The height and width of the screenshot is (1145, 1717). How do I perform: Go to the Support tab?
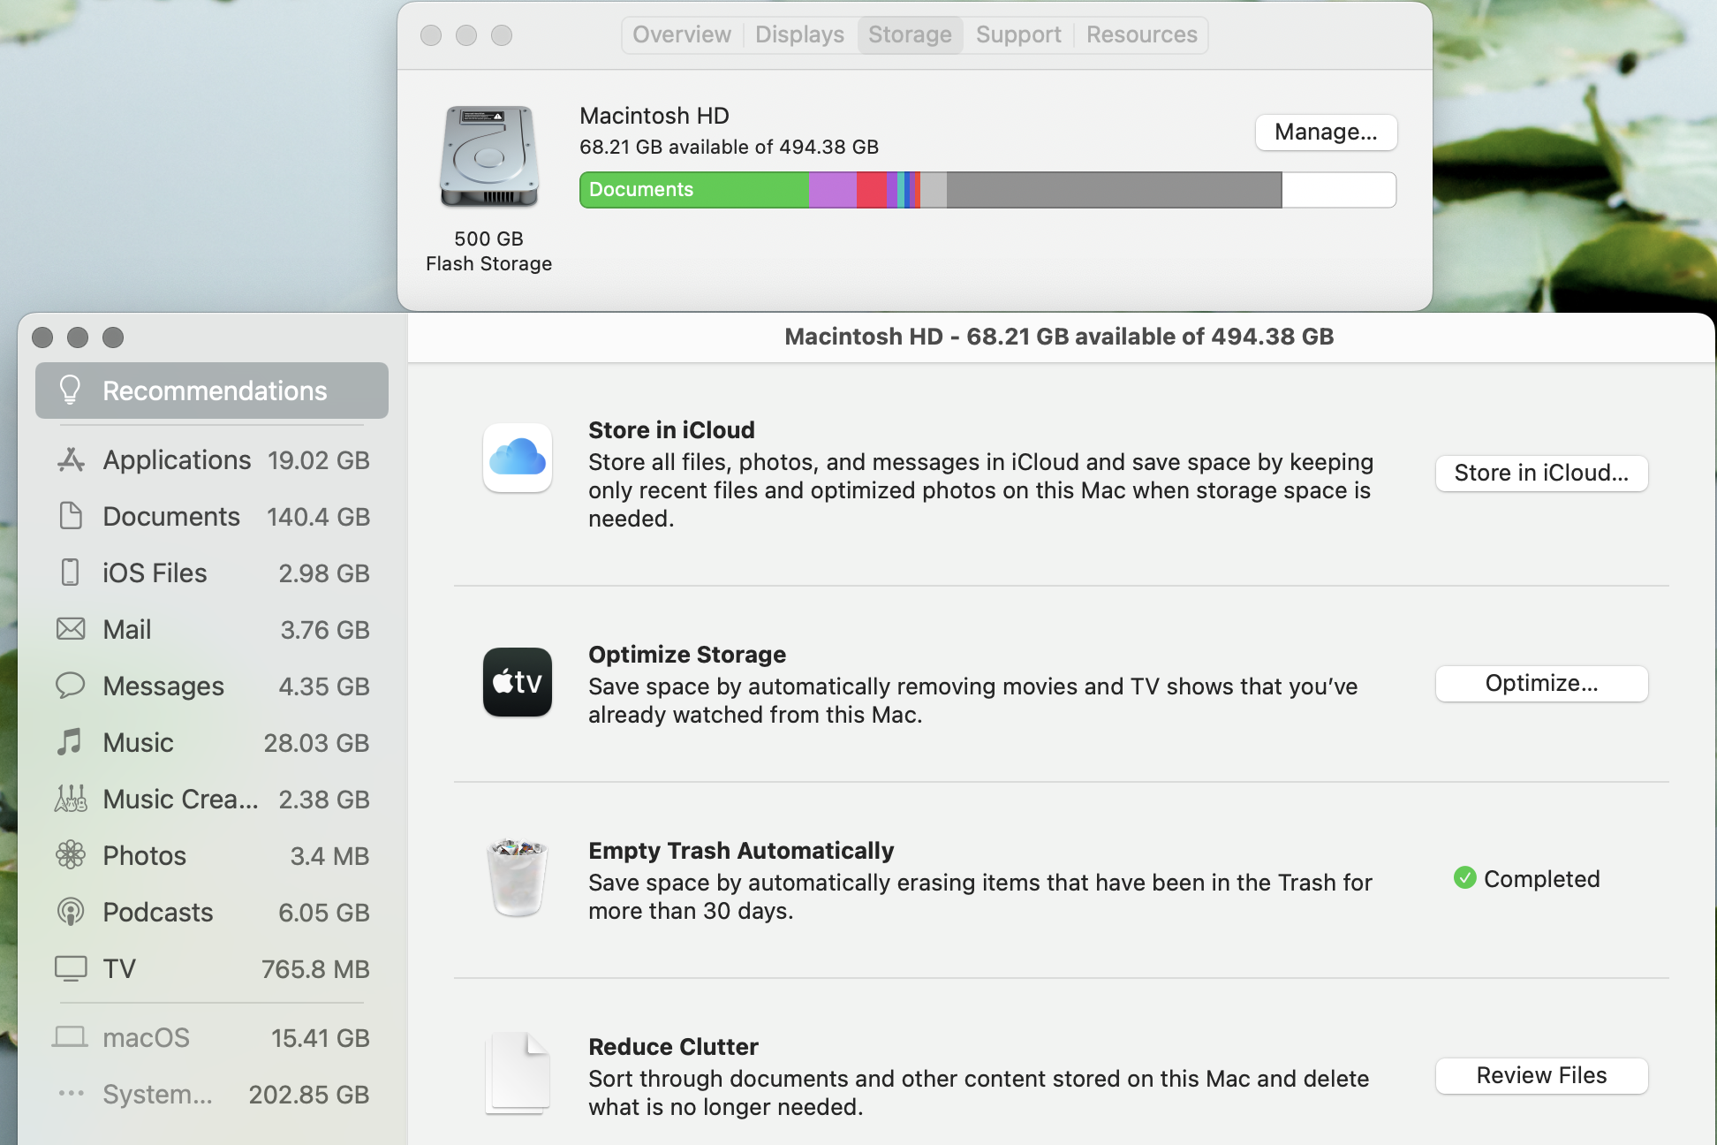(1017, 35)
